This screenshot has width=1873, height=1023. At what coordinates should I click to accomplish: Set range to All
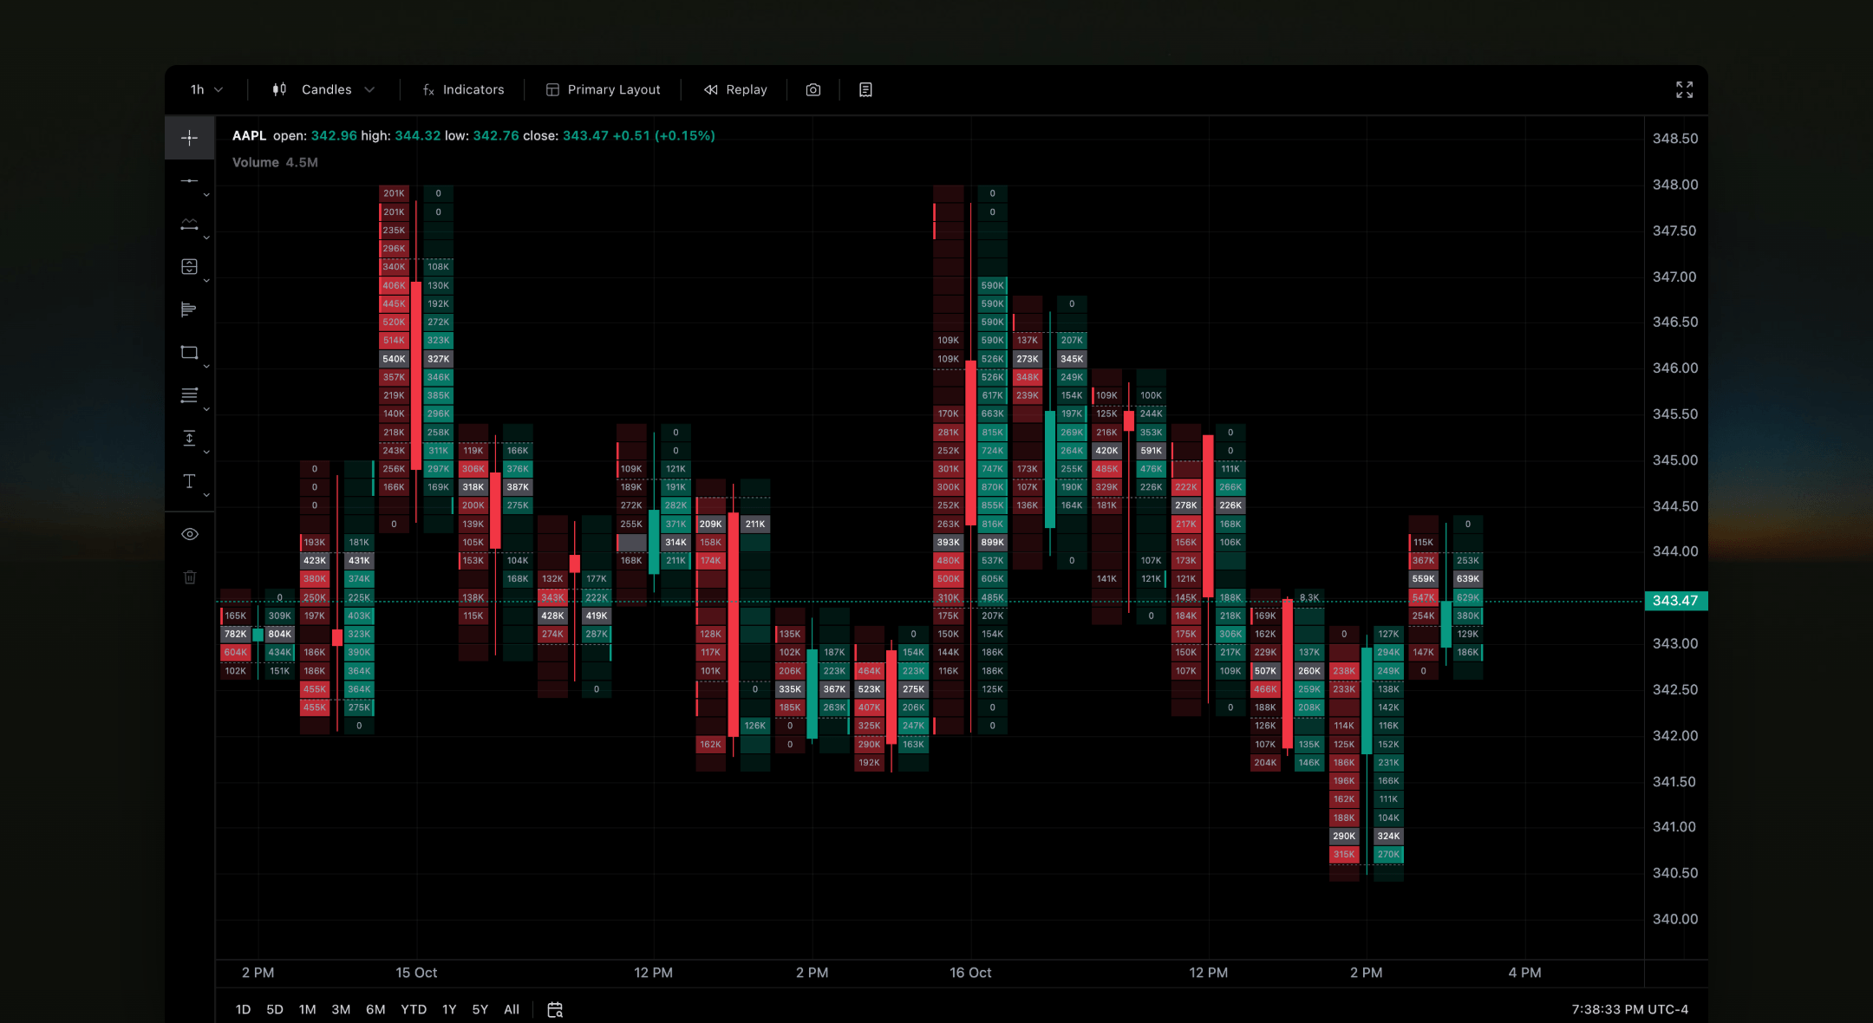coord(512,1009)
